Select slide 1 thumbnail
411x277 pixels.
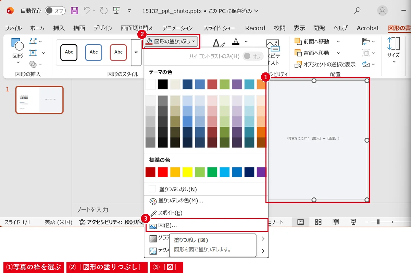(x=39, y=100)
